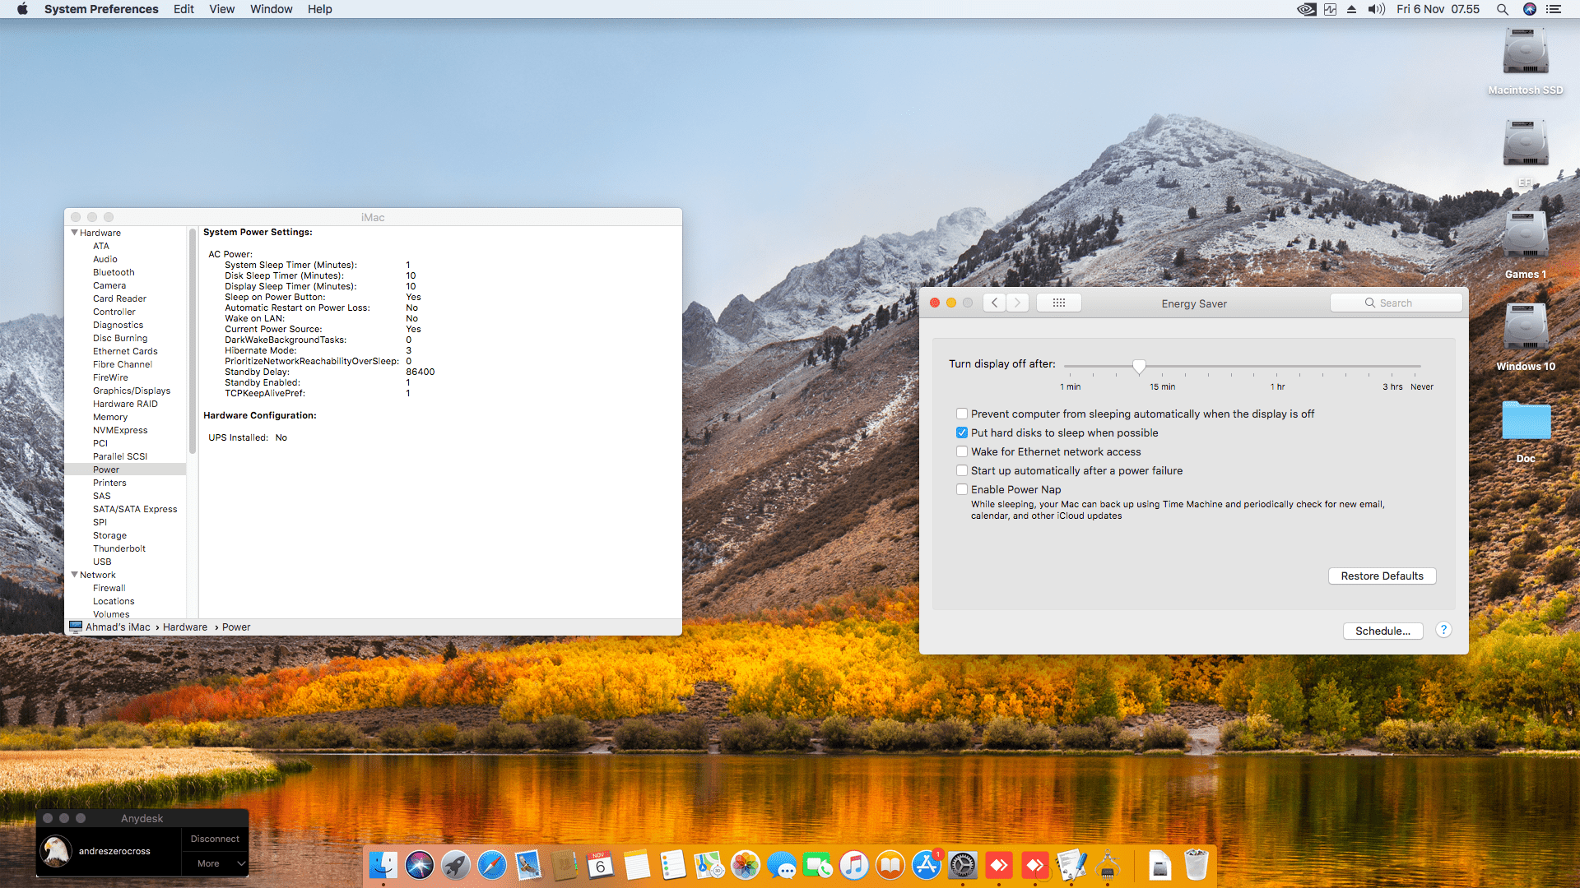
Task: Open Safari from the dock
Action: coord(492,865)
